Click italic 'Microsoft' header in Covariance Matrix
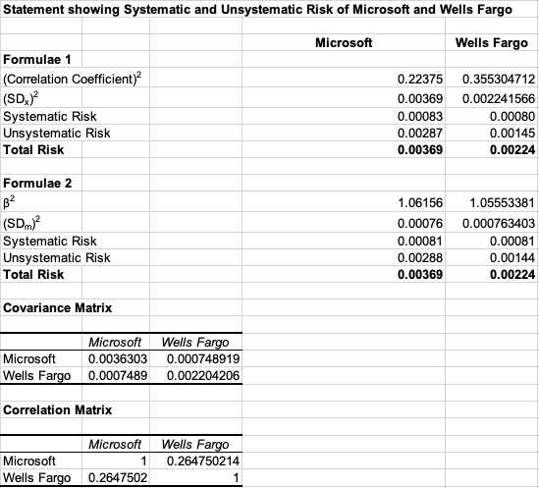 coord(115,342)
